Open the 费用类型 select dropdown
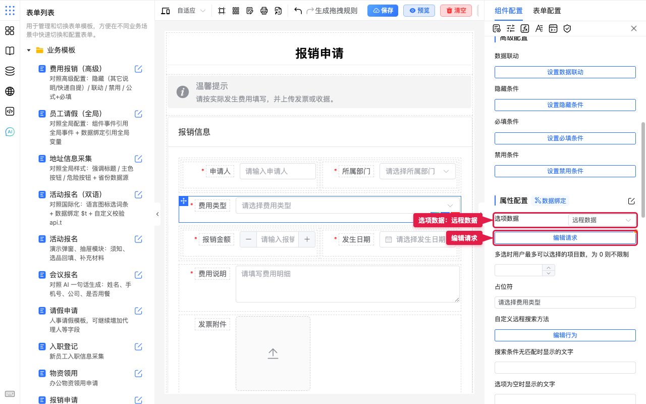Image resolution: width=646 pixels, height=404 pixels. coord(348,206)
